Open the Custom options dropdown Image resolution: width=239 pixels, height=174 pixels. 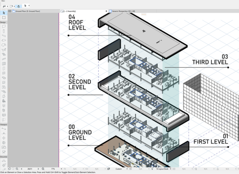(127, 169)
